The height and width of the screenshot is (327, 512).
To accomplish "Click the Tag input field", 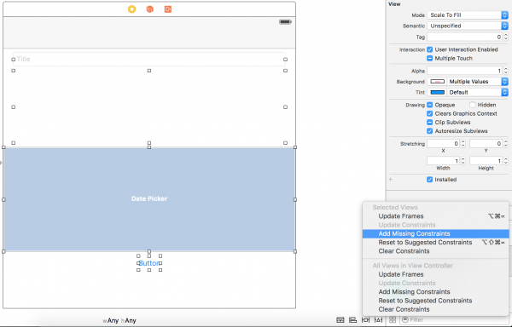I will click(x=465, y=37).
